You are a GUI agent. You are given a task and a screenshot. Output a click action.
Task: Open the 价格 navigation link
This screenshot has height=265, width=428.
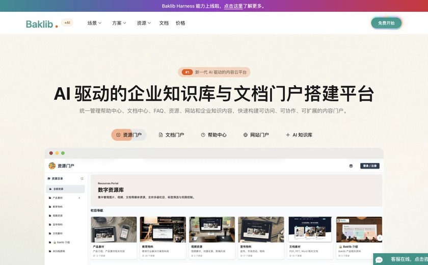coord(180,23)
